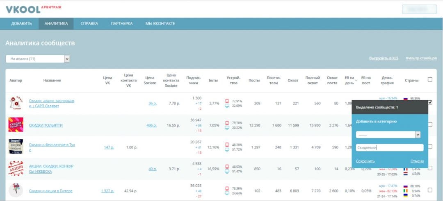Click desktop device icon in СКИДКИ ТОЛЬЯТТИ row

click(227, 128)
